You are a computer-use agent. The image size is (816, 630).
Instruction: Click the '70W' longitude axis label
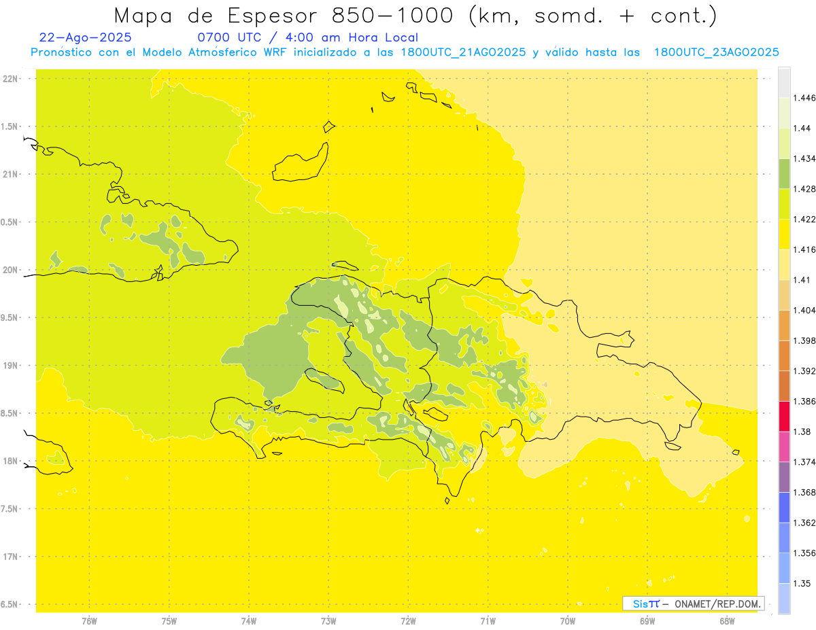click(x=567, y=620)
